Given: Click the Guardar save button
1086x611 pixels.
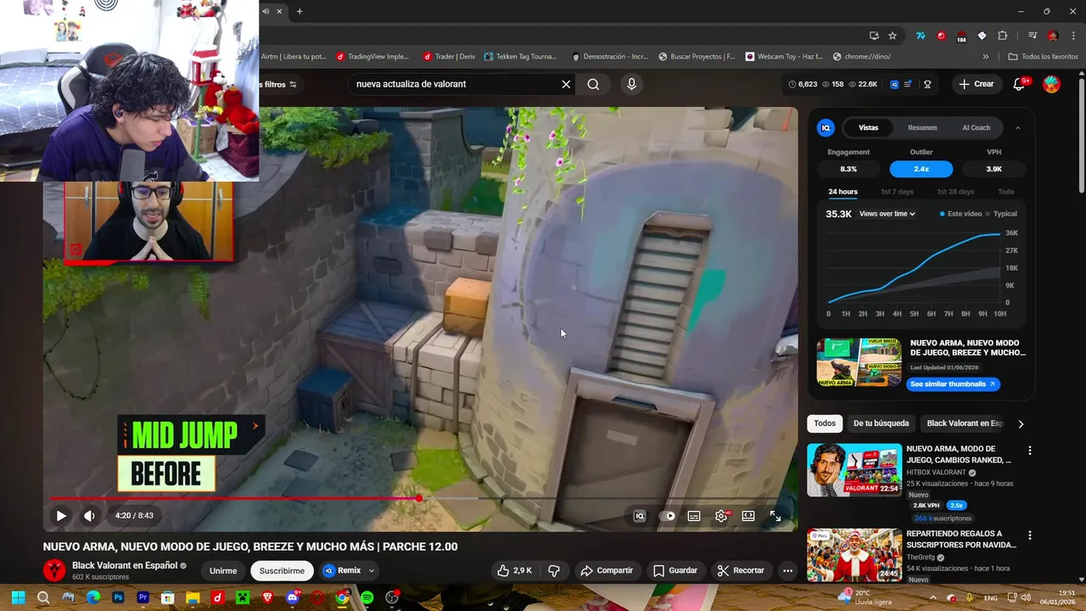Looking at the screenshot, I should tap(675, 570).
